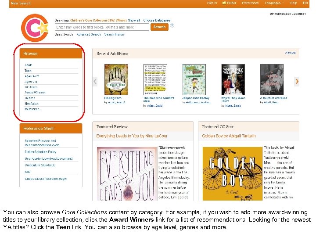Browse the Teen category link
Viewport: 316px width, 237px height.
28,71
